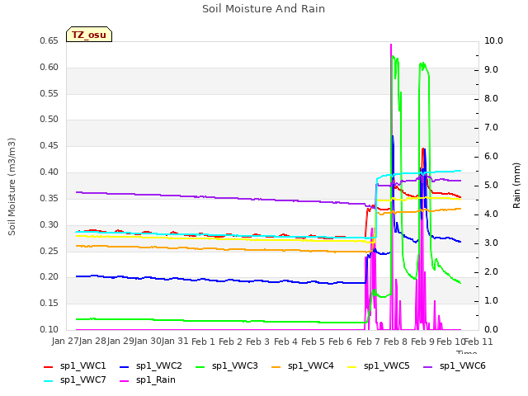Click the 0.25 left axis label
The width and height of the screenshot is (528, 396).
click(49, 251)
